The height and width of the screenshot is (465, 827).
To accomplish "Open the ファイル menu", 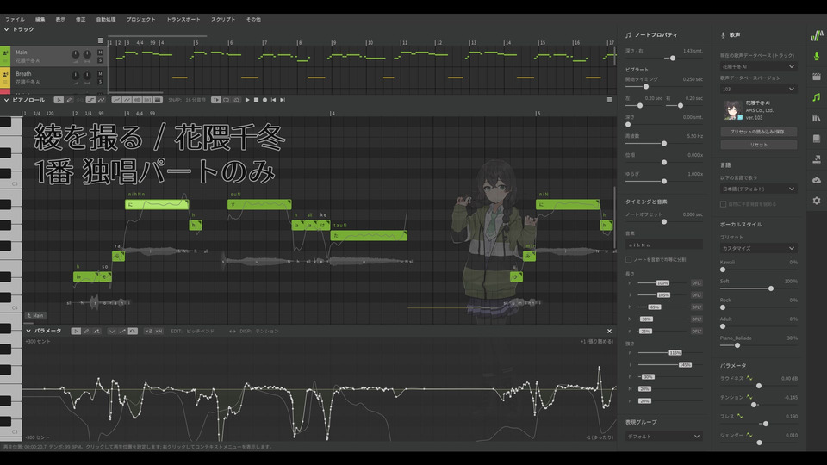I will click(x=15, y=19).
